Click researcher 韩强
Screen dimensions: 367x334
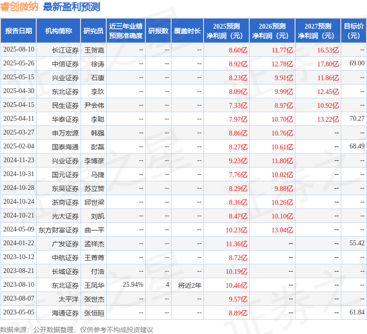click(98, 133)
